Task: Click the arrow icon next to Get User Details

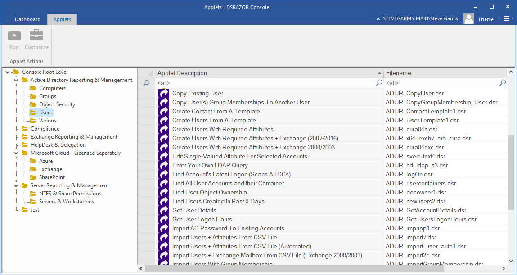Action: point(163,211)
